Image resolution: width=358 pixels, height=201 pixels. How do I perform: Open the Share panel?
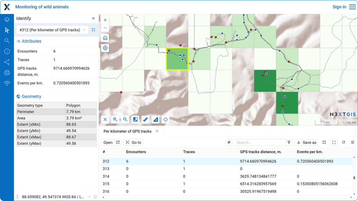pyautogui.click(x=7, y=62)
